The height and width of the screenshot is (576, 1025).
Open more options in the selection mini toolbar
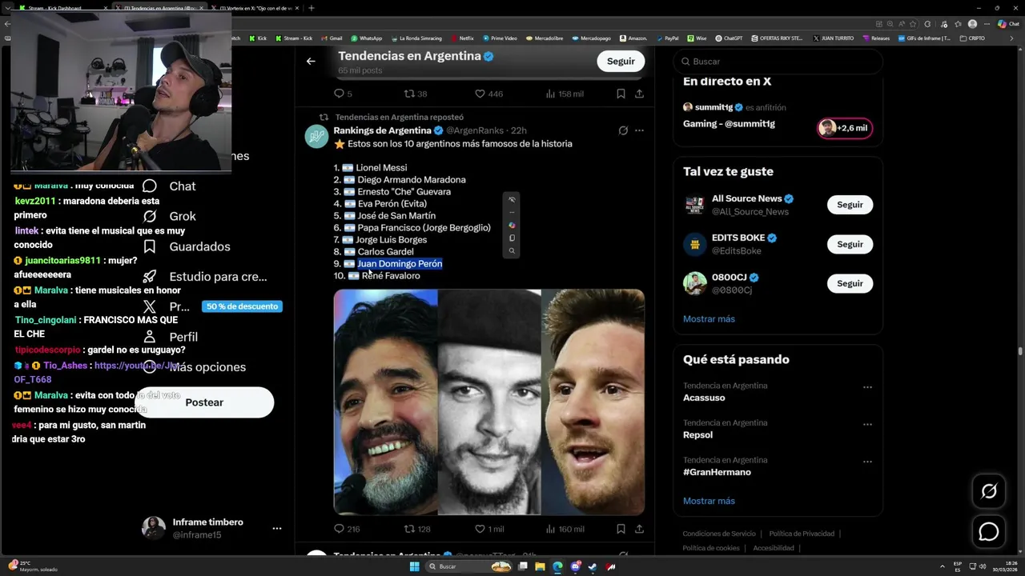tap(512, 212)
